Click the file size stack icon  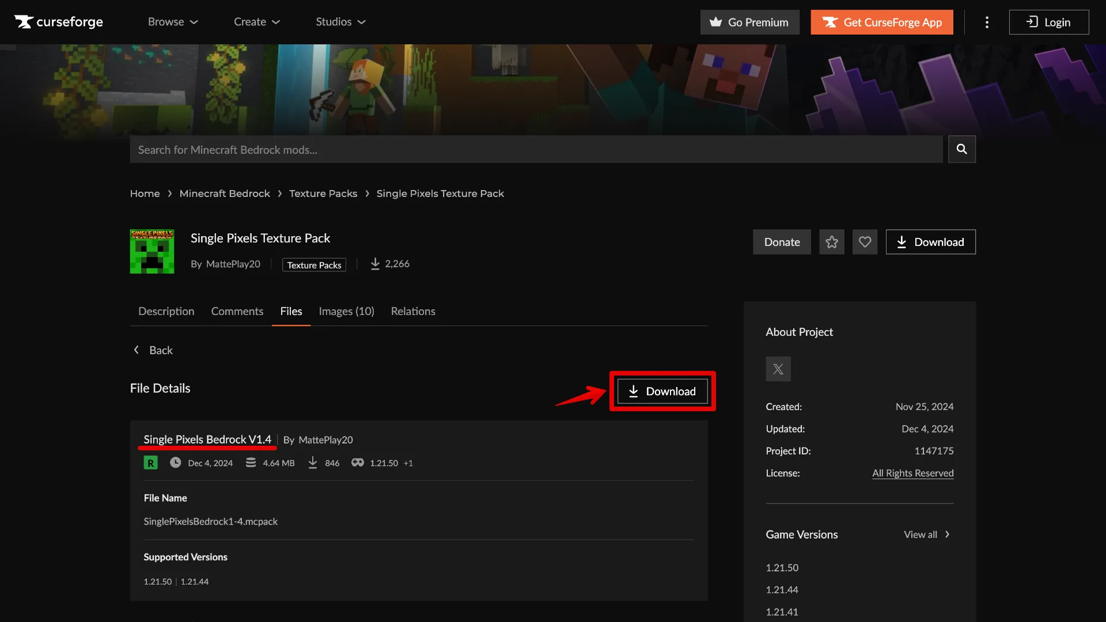click(x=251, y=462)
